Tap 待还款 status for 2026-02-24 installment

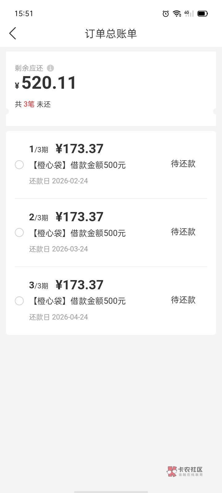point(183,164)
